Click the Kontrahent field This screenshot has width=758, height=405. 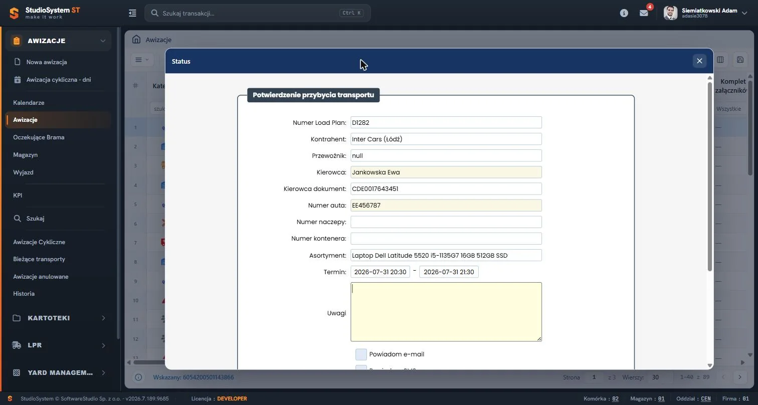pyautogui.click(x=446, y=139)
